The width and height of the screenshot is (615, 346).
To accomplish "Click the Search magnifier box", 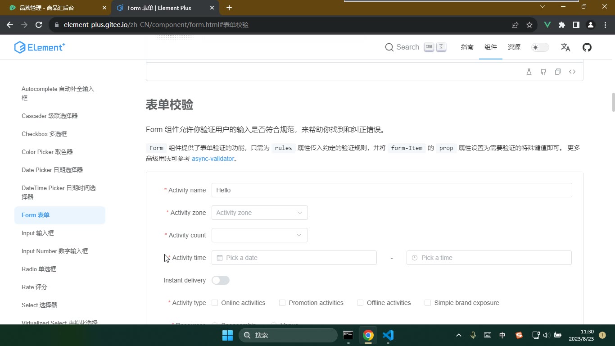I will (416, 47).
